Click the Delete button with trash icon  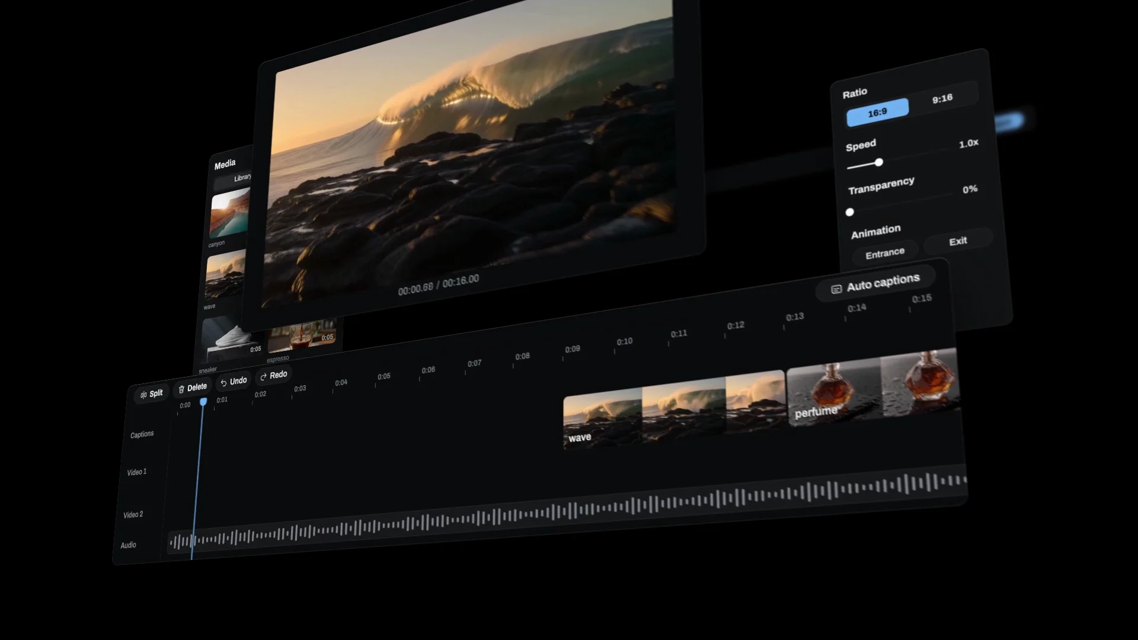(193, 388)
